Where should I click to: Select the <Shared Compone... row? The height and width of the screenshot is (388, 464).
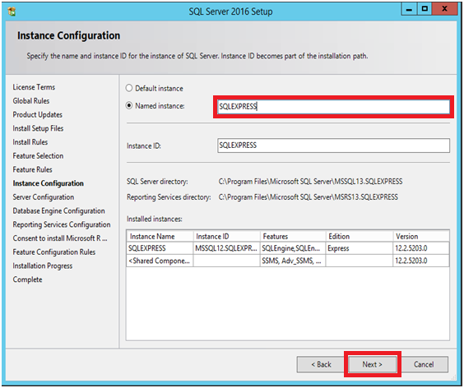click(288, 261)
